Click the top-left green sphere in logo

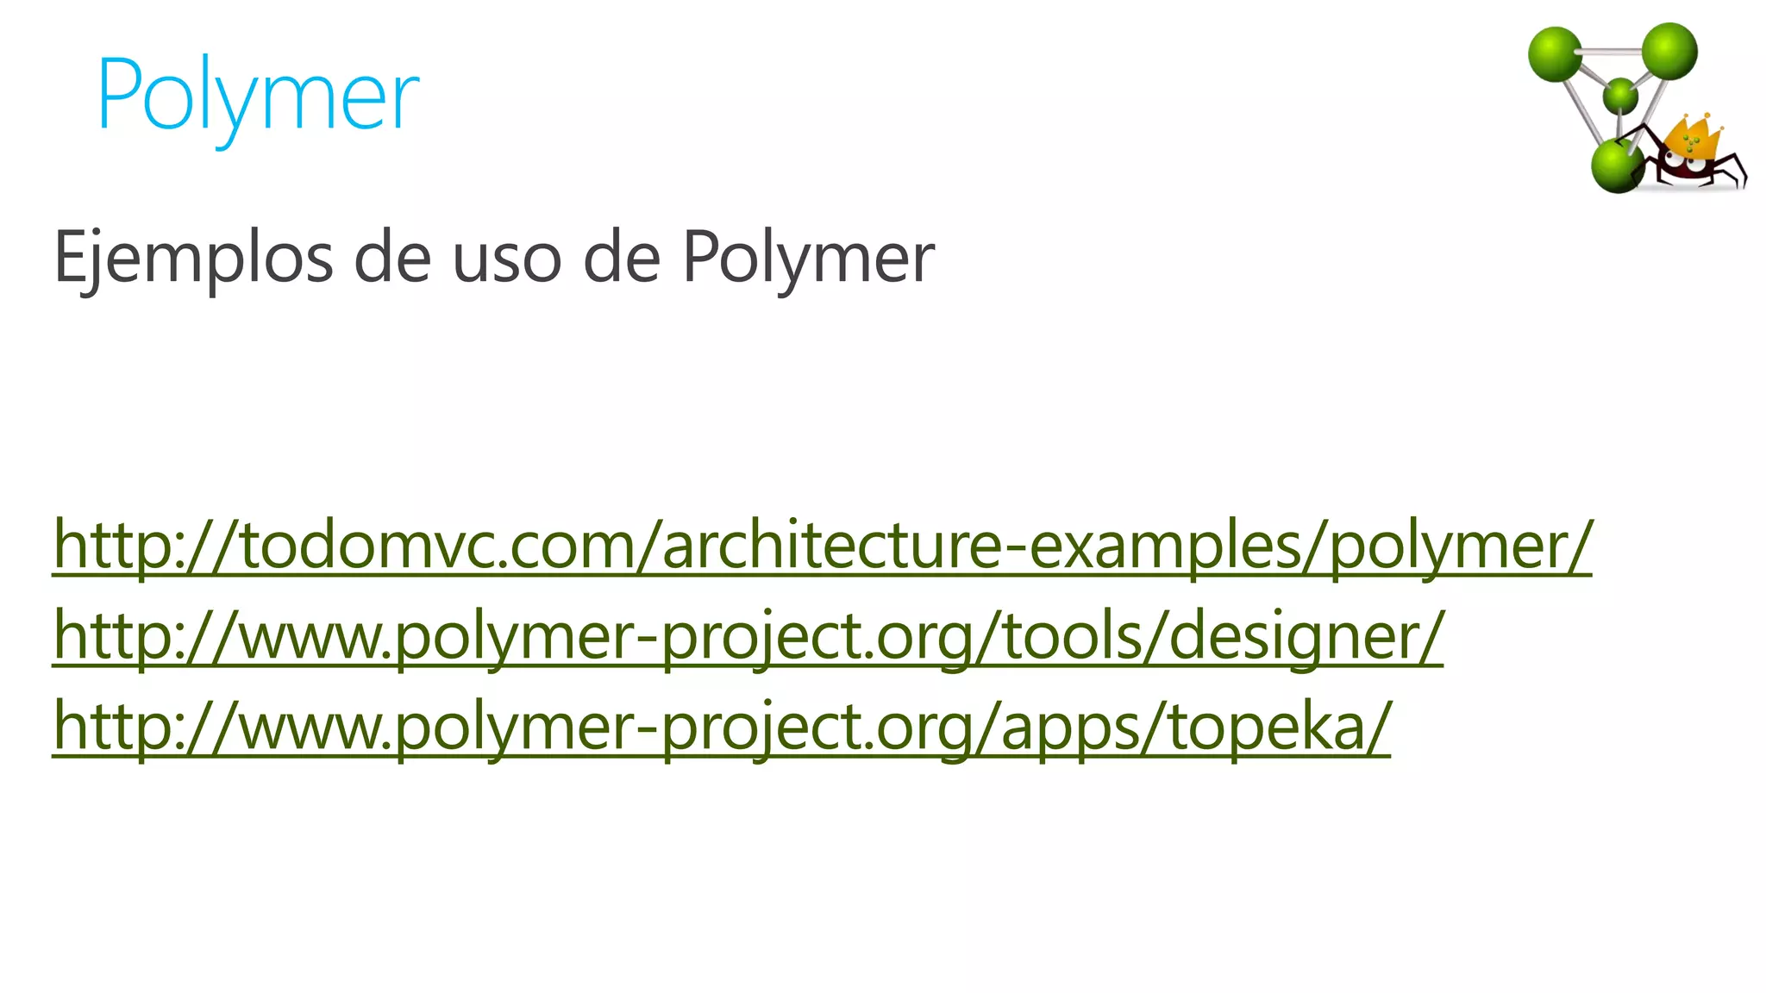(1554, 53)
